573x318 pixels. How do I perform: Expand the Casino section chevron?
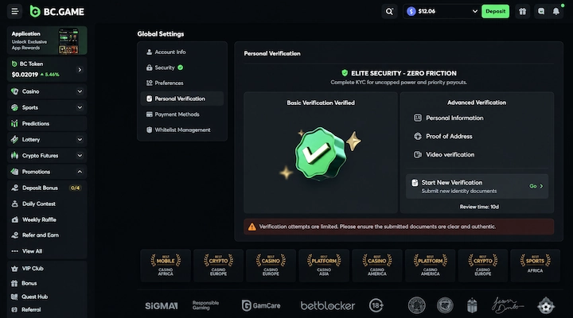[x=80, y=91]
